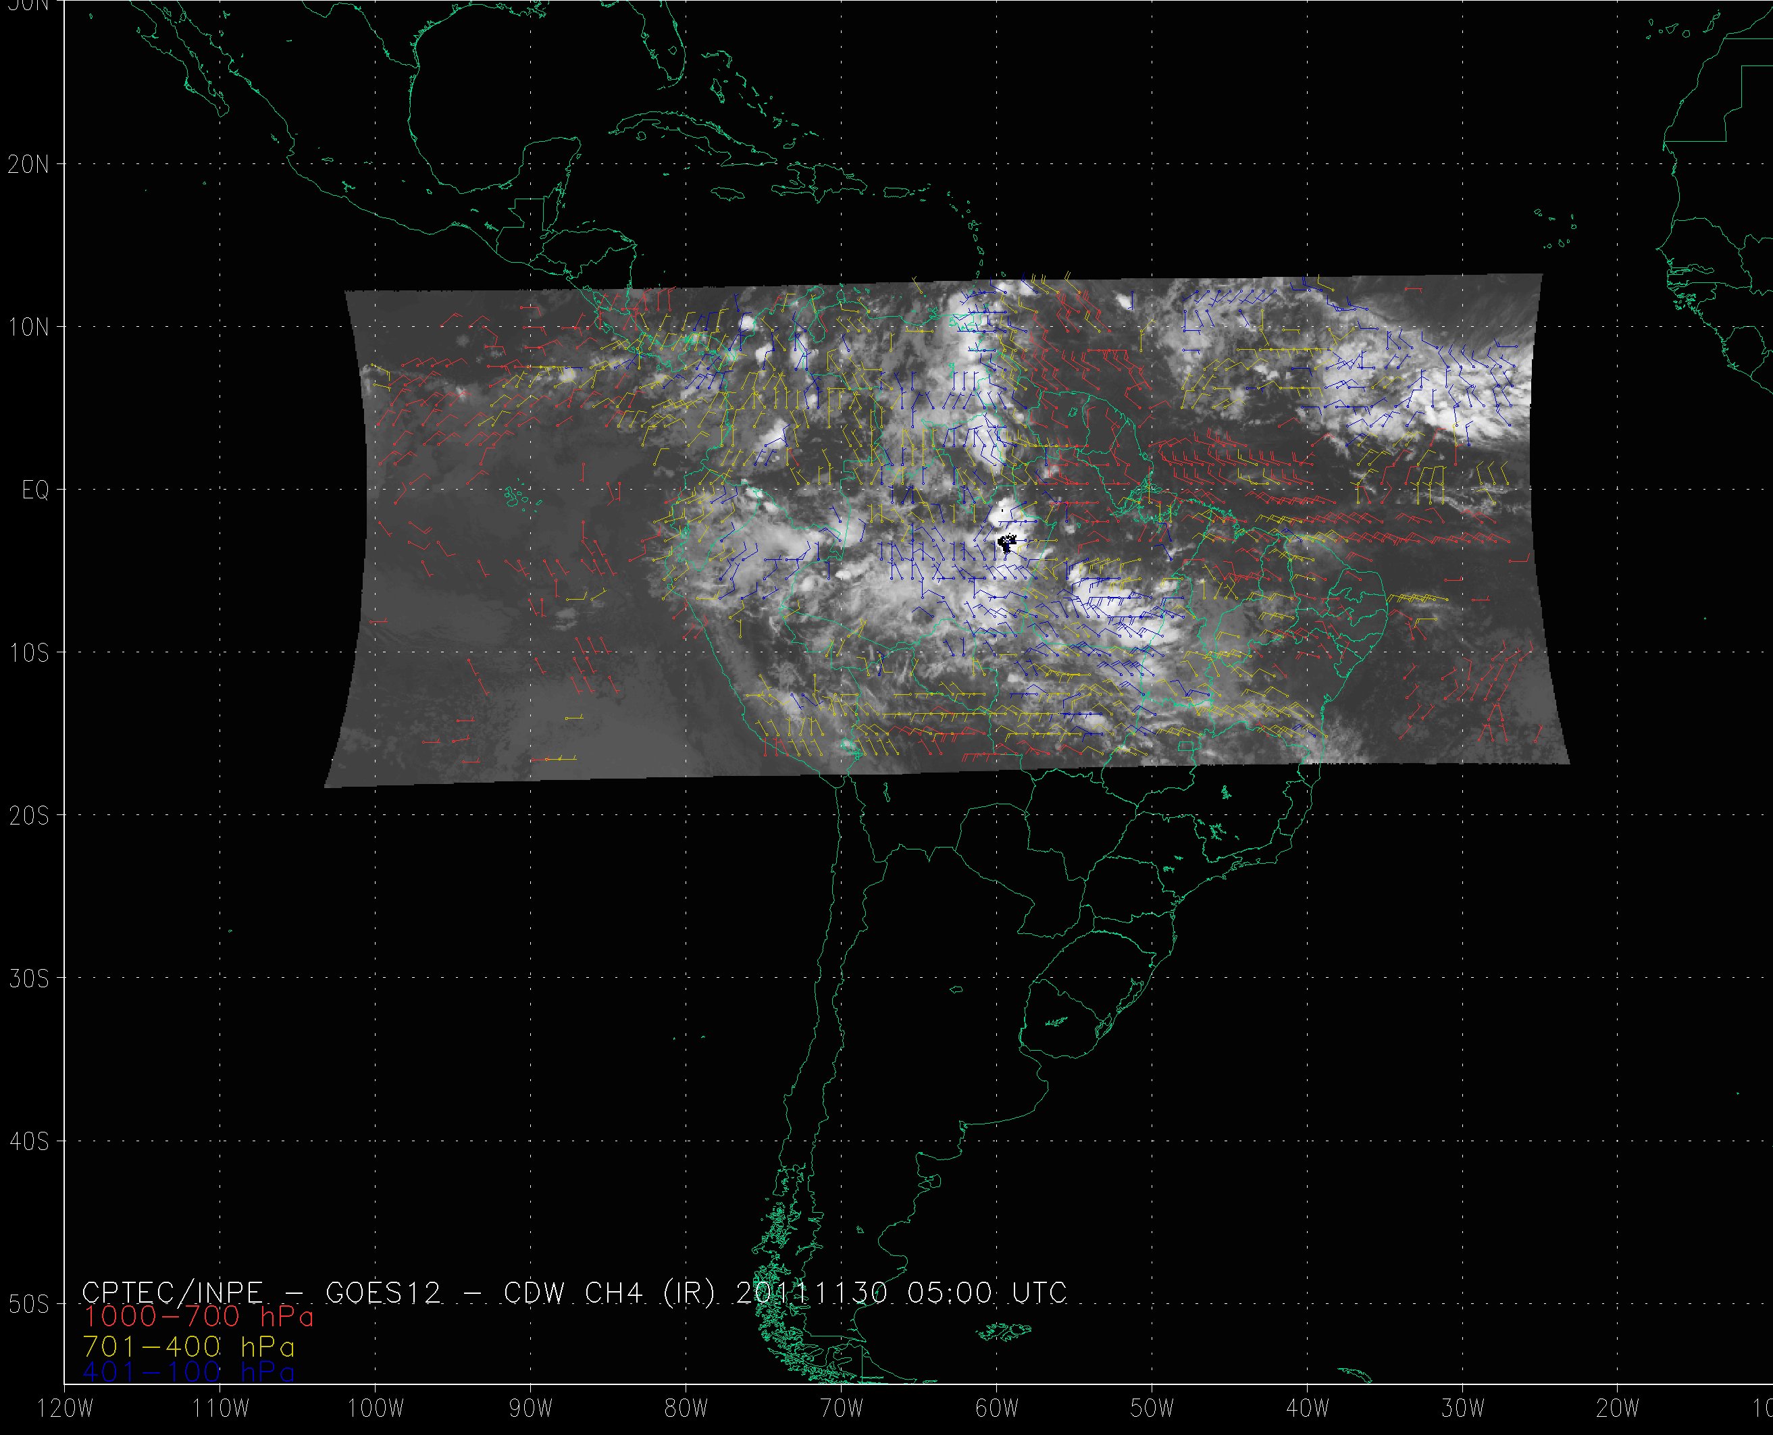Click the yellow 701-400 hPa legend label
The width and height of the screenshot is (1773, 1435).
(x=188, y=1347)
